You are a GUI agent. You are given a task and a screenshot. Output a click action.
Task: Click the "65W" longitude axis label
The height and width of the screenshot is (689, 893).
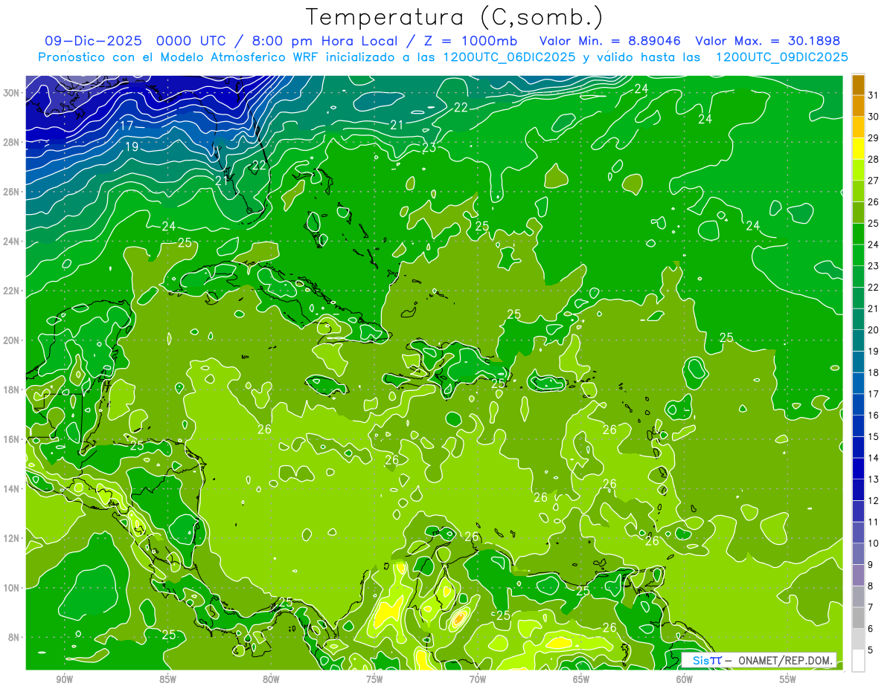(x=581, y=679)
